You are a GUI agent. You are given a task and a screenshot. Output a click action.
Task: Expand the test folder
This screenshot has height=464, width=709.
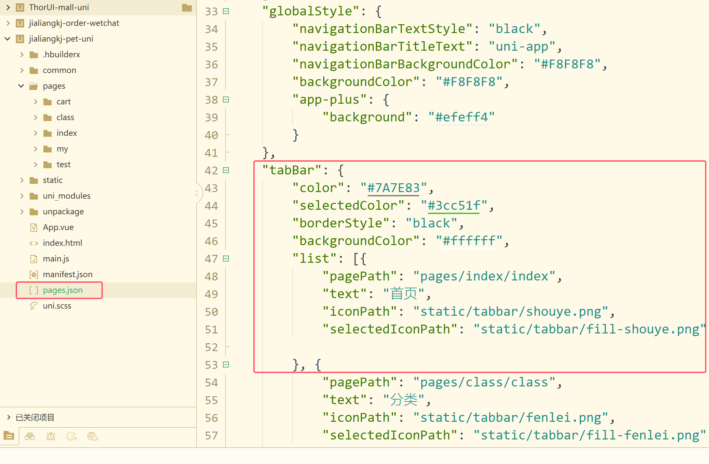(x=36, y=165)
